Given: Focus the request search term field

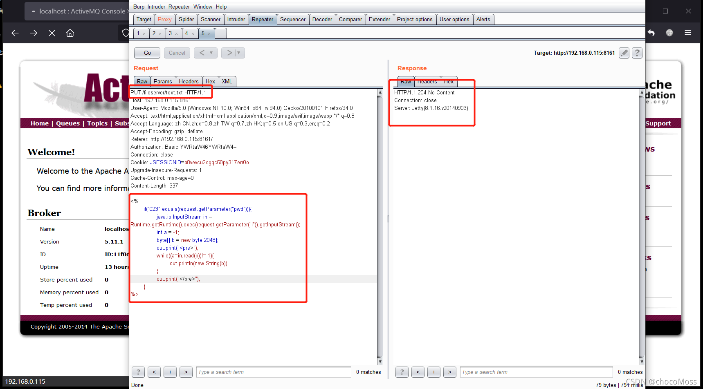Looking at the screenshot, I should 274,372.
